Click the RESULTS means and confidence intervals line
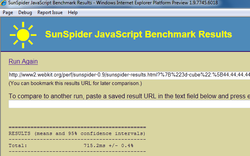Screen dimensions: 250x156 [x=77, y=133]
